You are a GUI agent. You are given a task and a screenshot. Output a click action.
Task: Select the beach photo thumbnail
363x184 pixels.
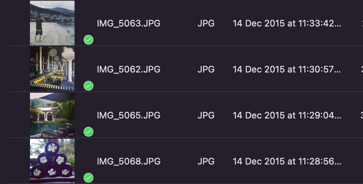click(x=52, y=23)
